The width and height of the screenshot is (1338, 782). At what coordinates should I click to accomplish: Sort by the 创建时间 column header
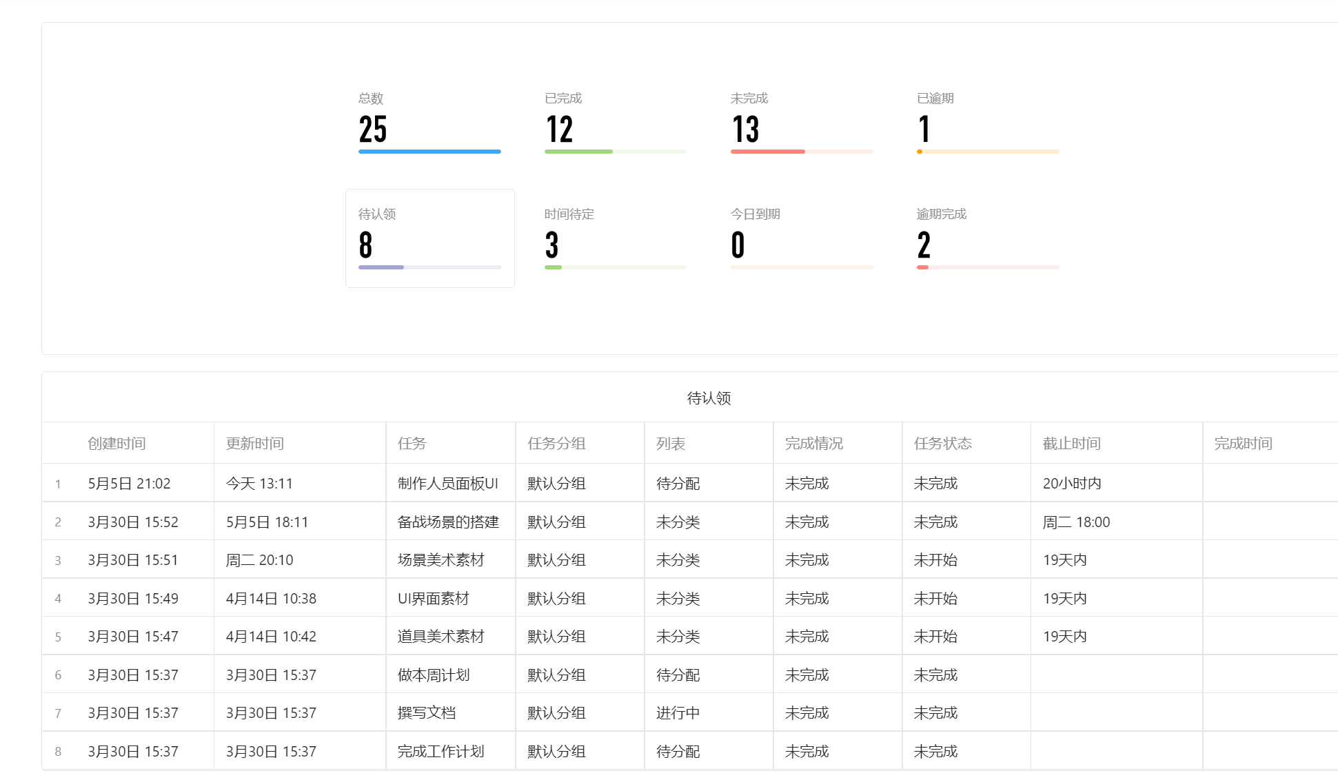click(x=116, y=443)
